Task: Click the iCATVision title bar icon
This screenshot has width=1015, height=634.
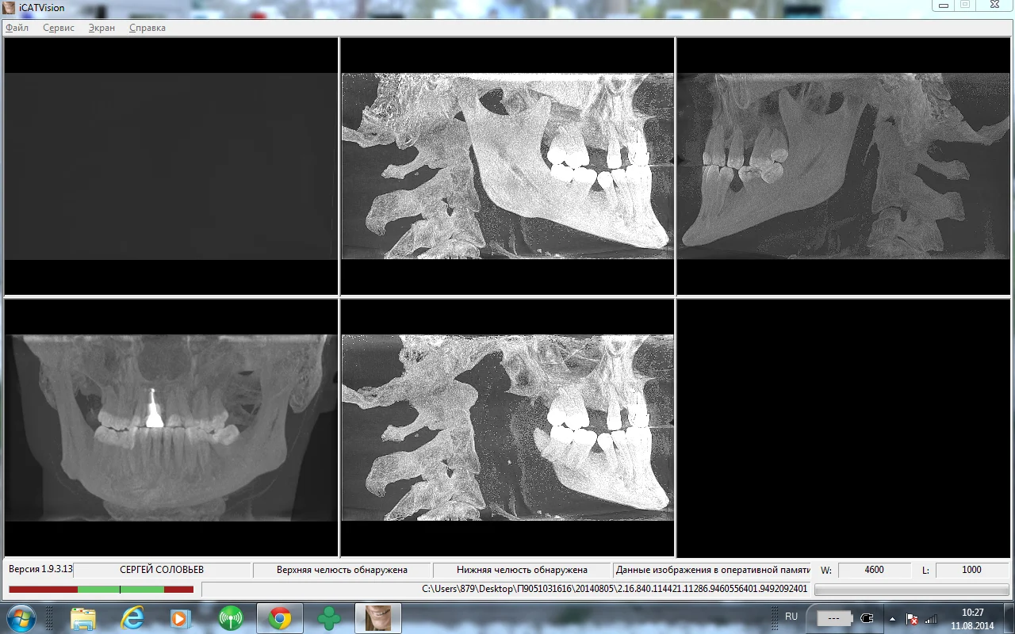Action: [x=10, y=7]
